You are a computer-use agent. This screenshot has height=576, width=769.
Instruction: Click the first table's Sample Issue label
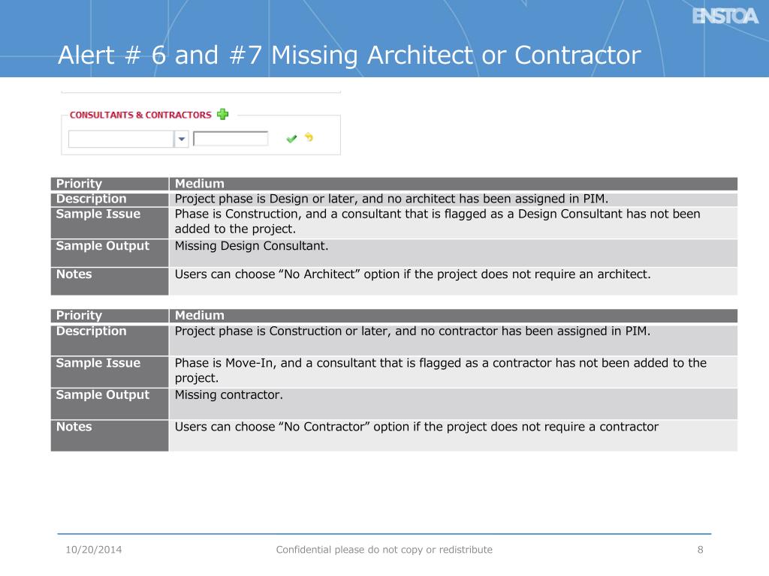[98, 214]
